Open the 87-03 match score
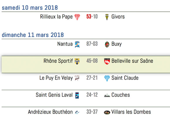 point(92,44)
